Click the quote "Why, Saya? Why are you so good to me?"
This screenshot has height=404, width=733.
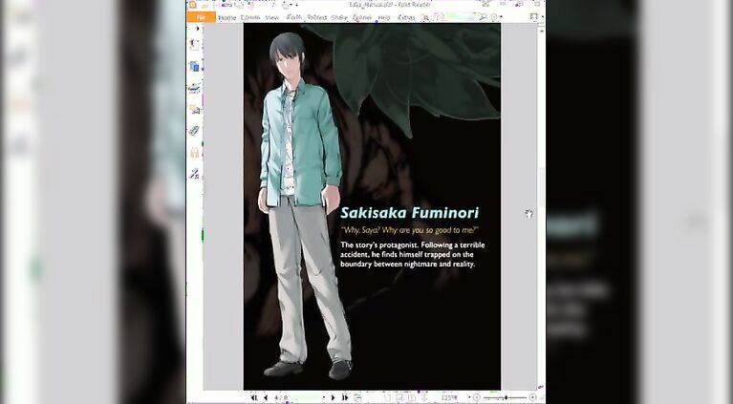410,230
